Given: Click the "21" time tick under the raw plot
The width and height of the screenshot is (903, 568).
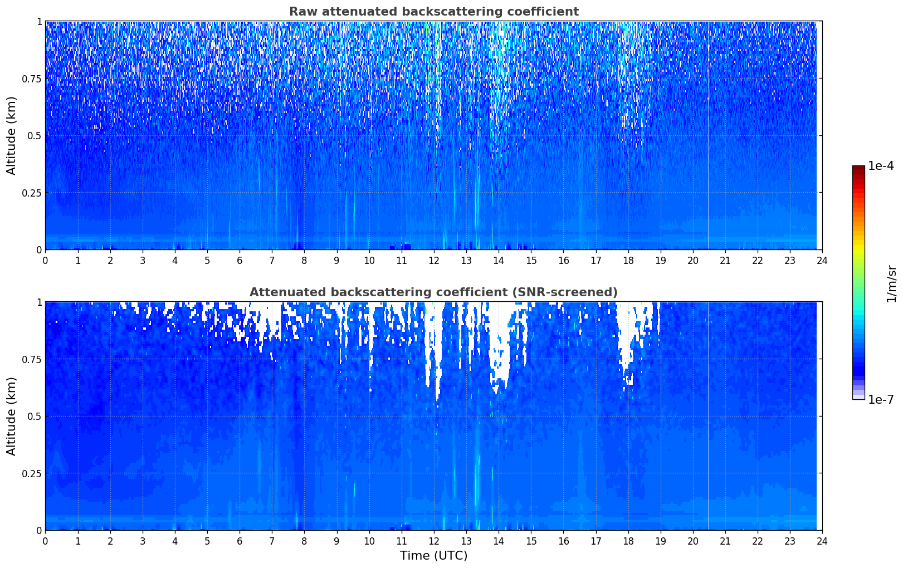Looking at the screenshot, I should click(x=725, y=260).
